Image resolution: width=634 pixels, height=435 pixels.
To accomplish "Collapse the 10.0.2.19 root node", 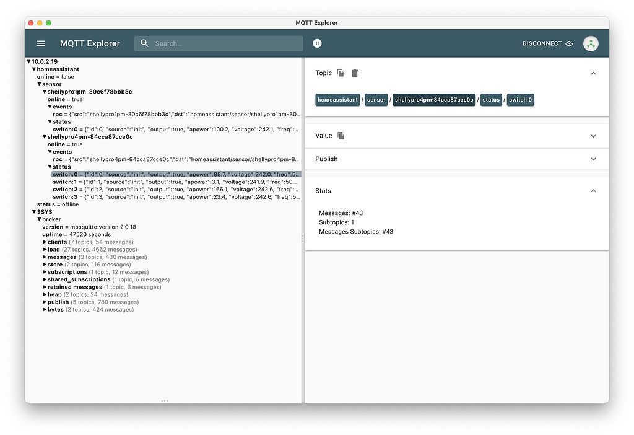I will coord(28,61).
